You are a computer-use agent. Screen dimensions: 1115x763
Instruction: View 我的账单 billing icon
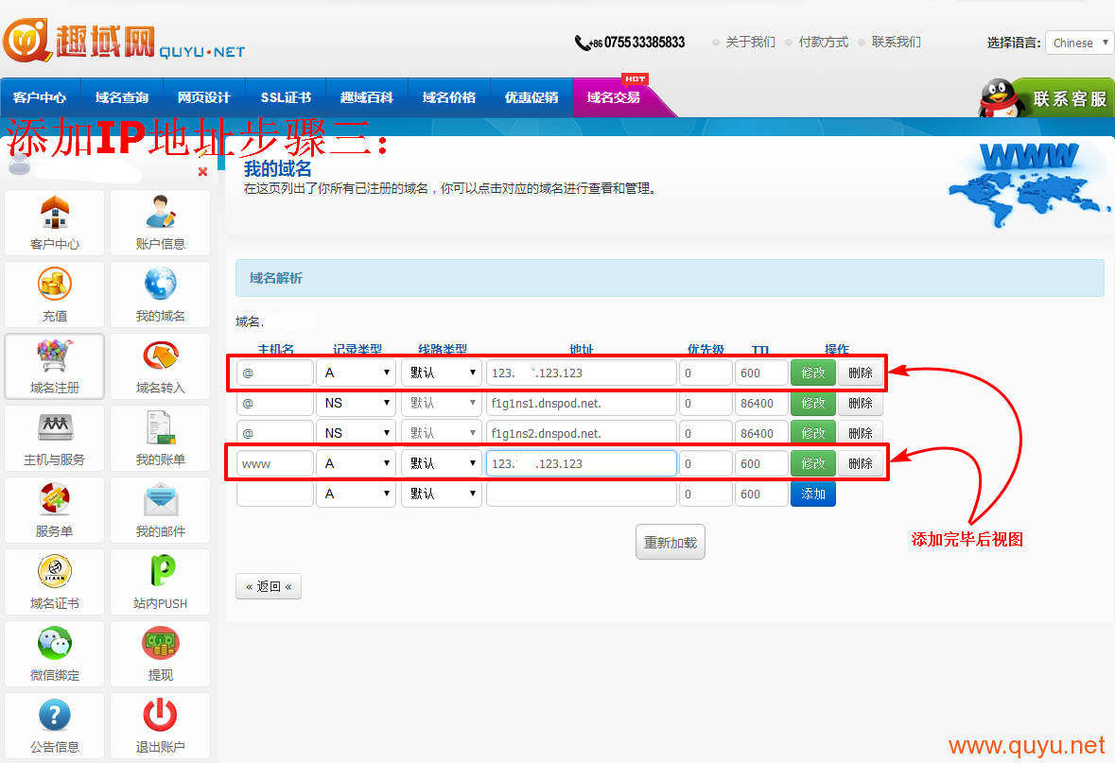point(160,428)
